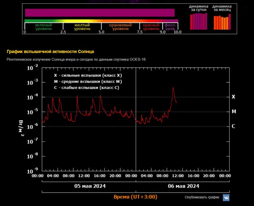Click the C class marker right of graph

click(233, 126)
